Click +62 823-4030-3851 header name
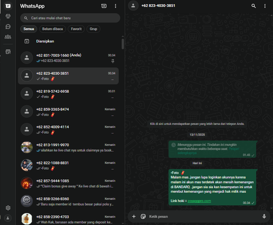Screen dimensions: 273x225 (x=158, y=5)
